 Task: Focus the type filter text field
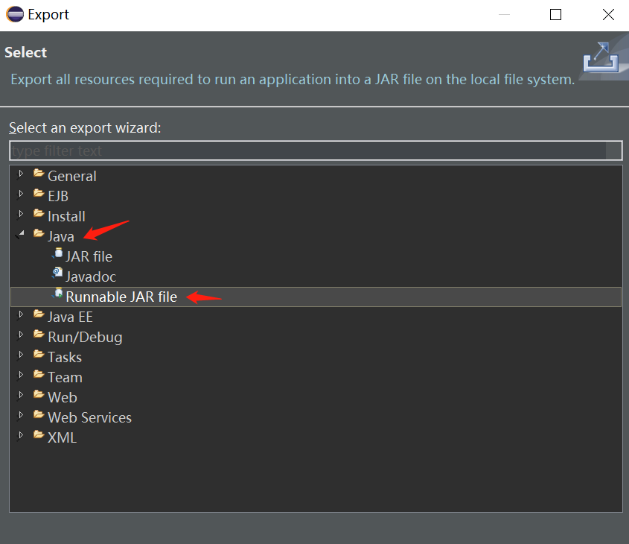pos(316,151)
